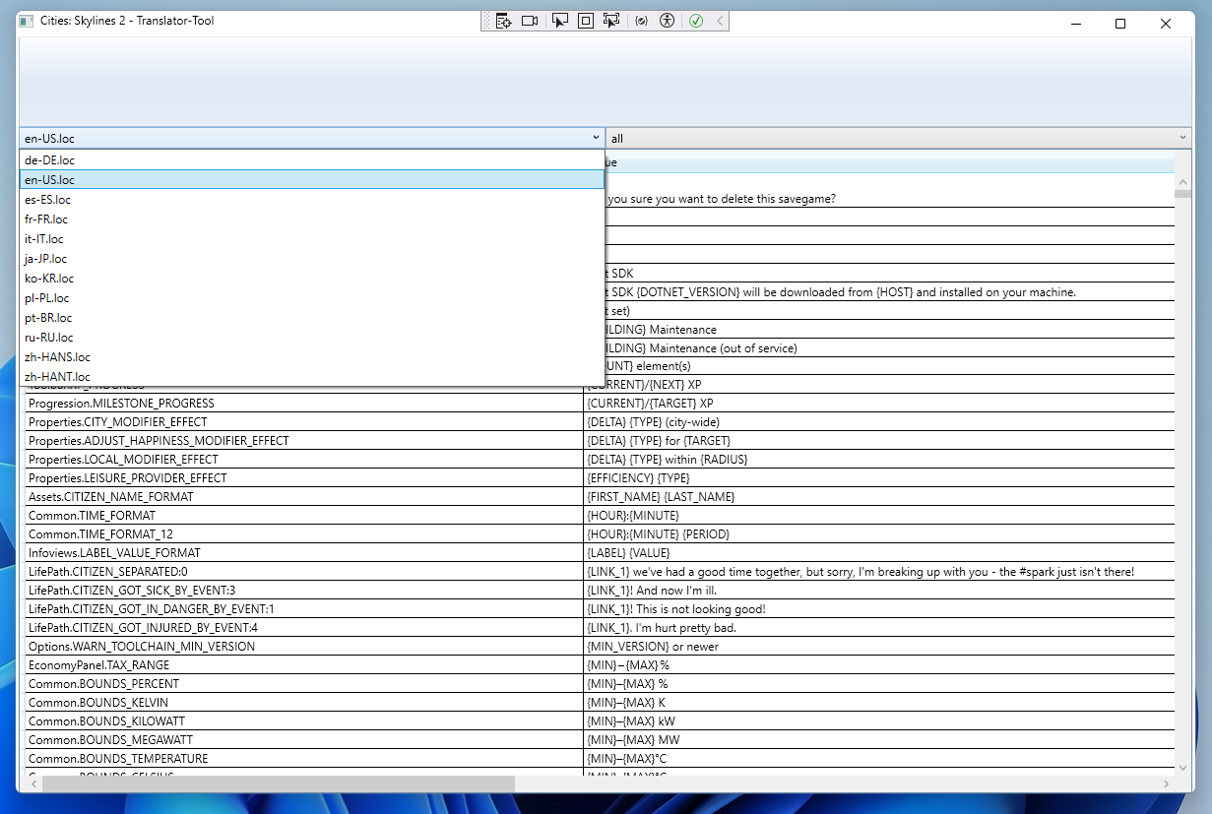Open the en-US.loc language combo box
This screenshot has width=1212, height=814.
(x=595, y=138)
